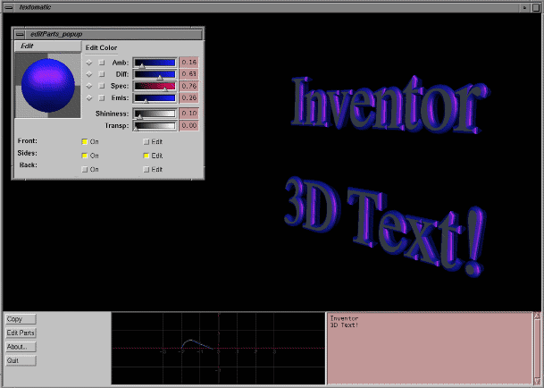Check the square box next to Amb
This screenshot has height=388, width=544.
pos(102,63)
